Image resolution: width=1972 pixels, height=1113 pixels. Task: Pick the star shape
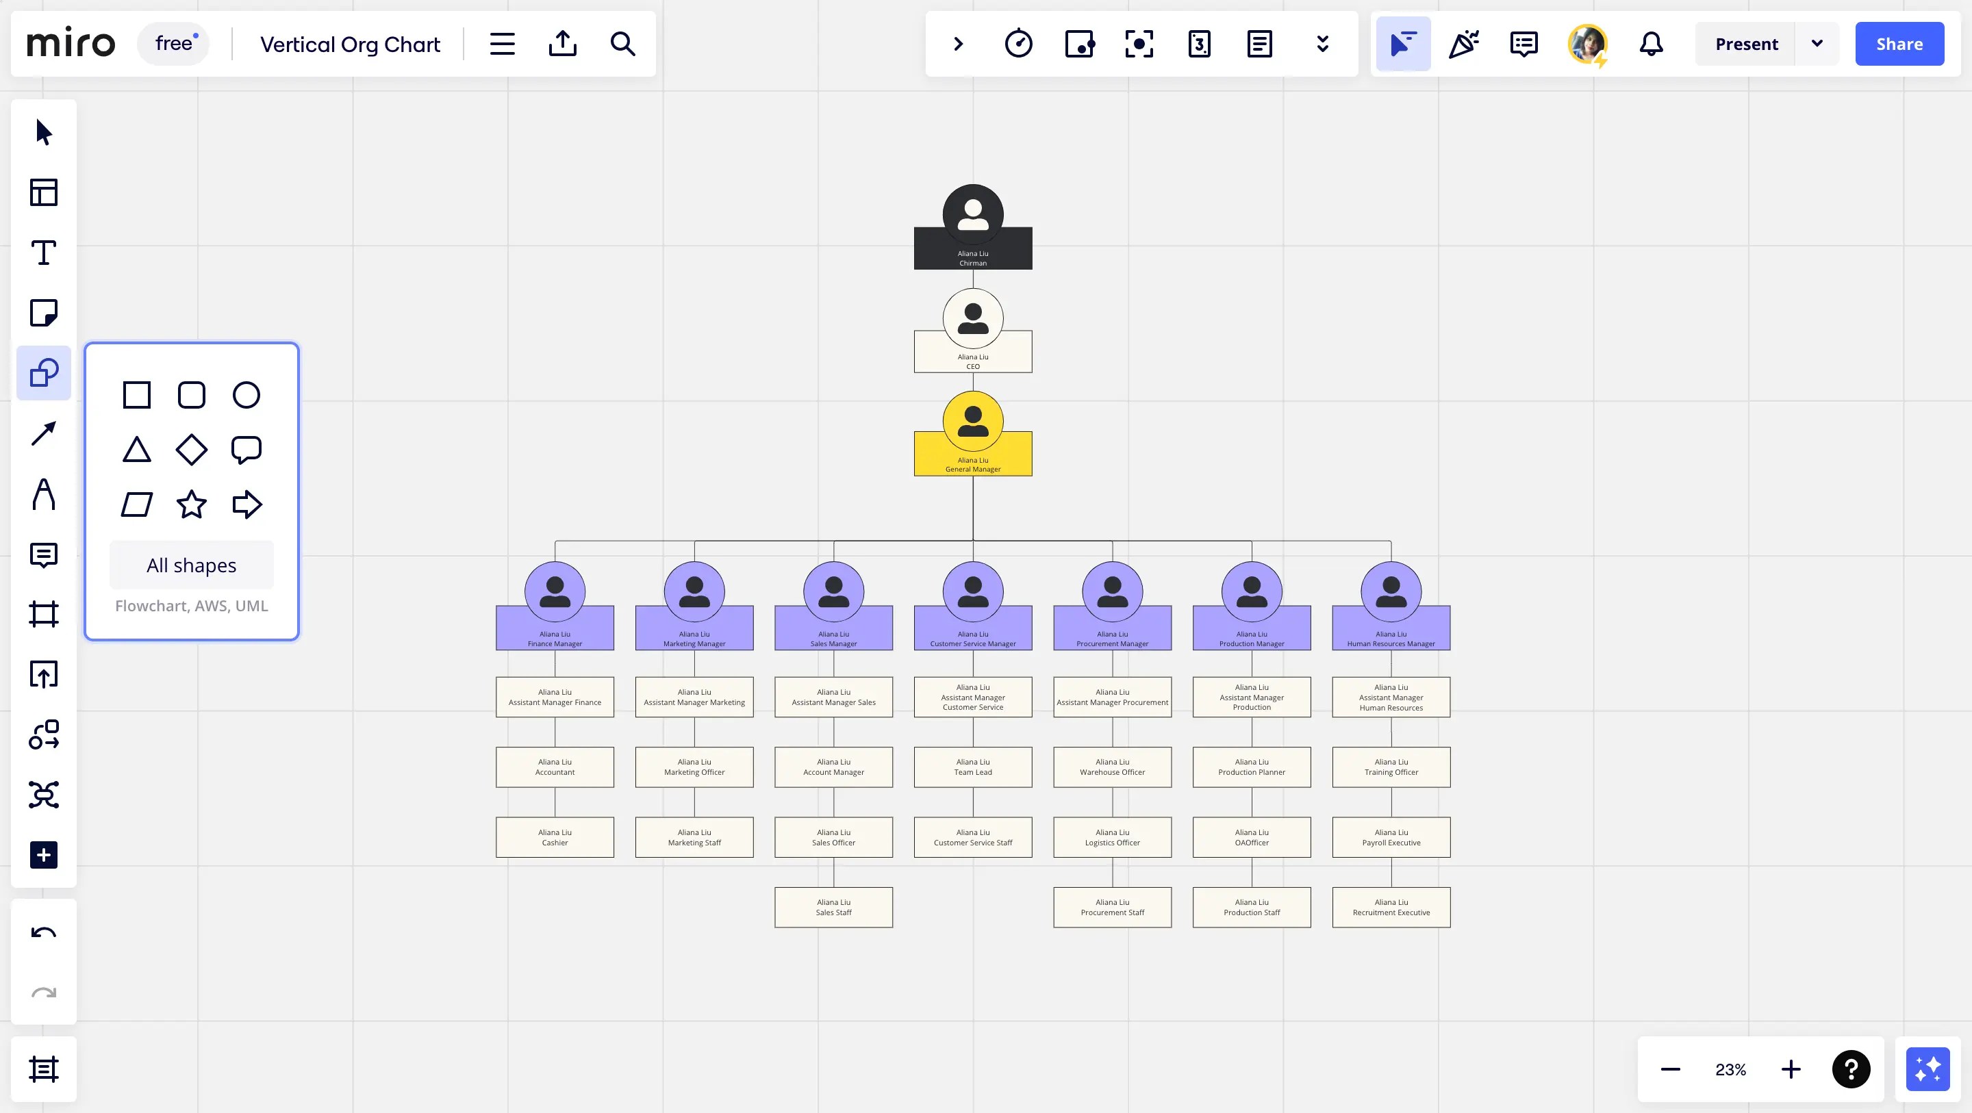click(192, 504)
